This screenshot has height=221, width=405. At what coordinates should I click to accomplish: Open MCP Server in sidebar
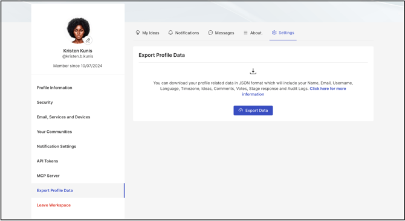[78, 176]
